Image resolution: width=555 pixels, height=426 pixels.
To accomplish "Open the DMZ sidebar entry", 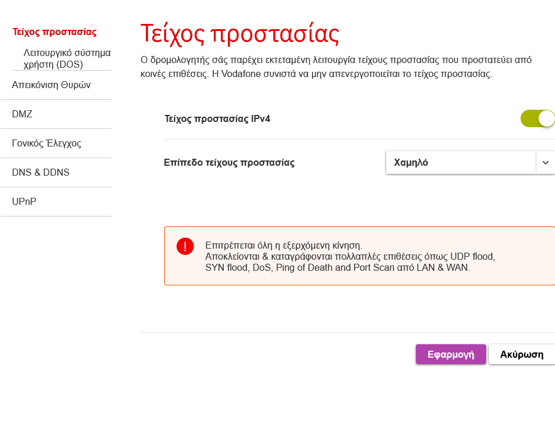I will pos(22,114).
